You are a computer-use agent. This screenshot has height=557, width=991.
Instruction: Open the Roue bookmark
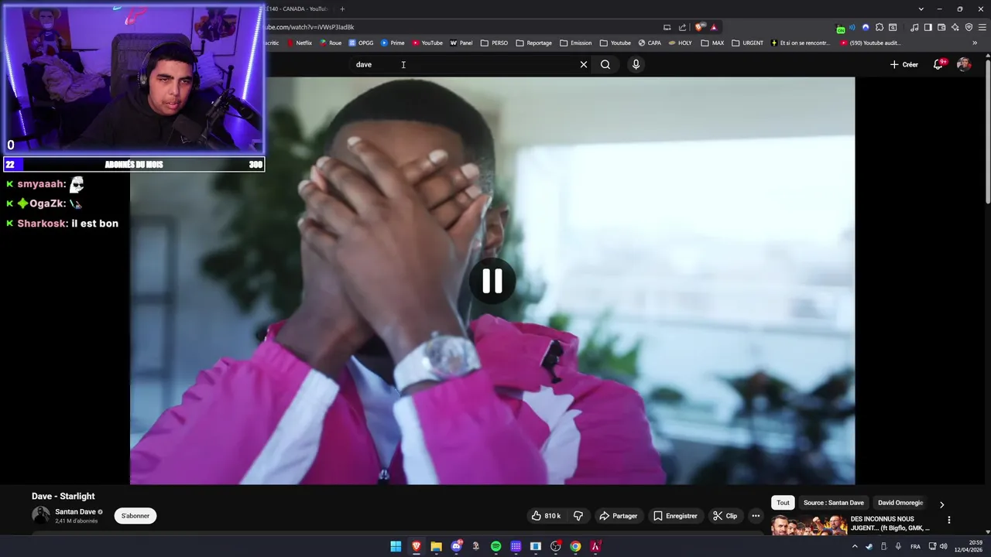331,43
